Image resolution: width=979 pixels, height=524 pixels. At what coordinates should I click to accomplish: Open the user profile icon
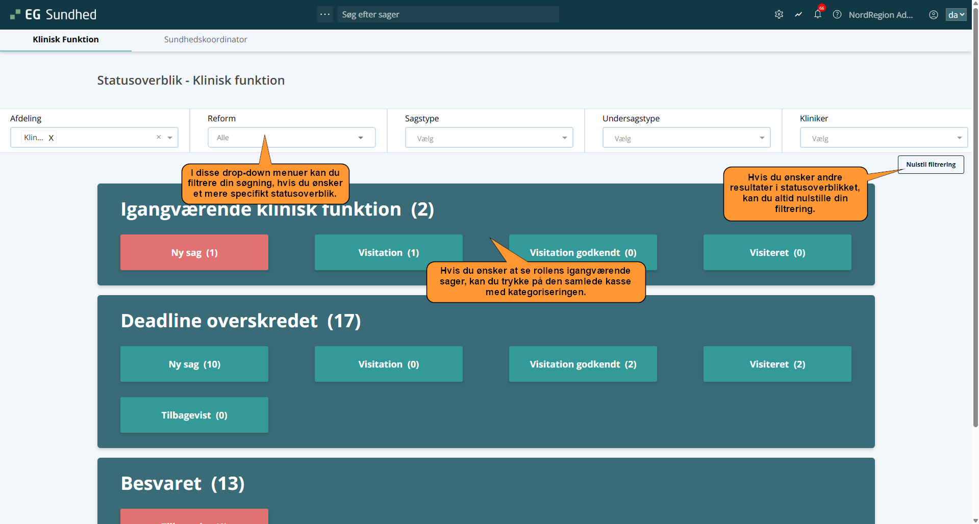tap(933, 15)
